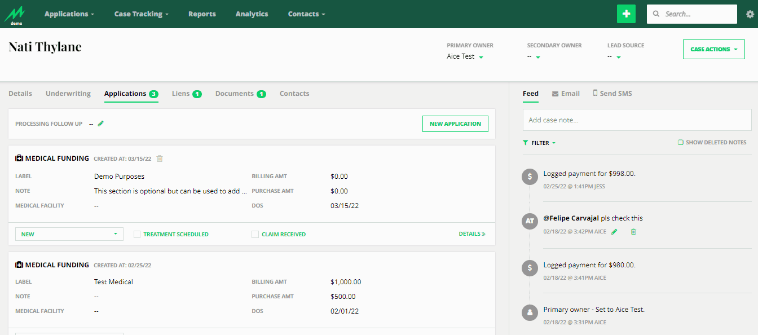Click the company logo in the top bar
The width and height of the screenshot is (758, 335).
15,14
